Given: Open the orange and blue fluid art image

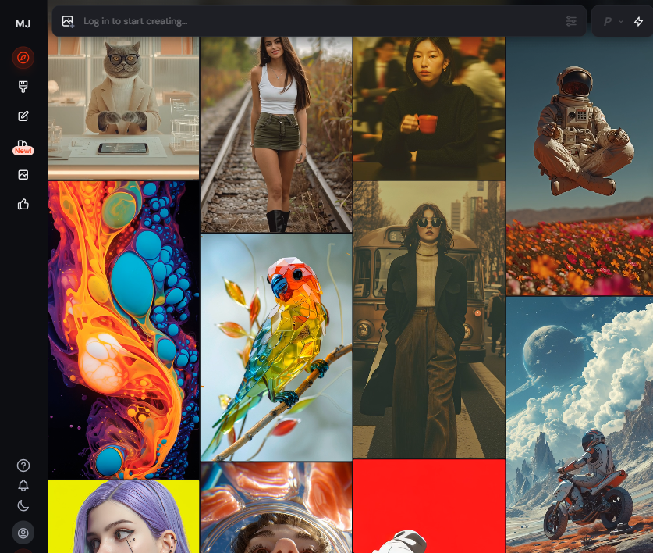Looking at the screenshot, I should 123,330.
